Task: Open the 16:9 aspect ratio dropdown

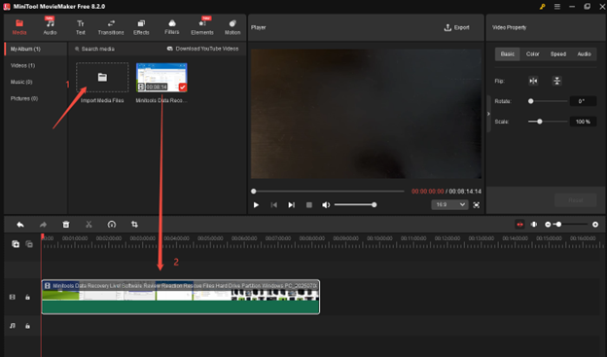Action: click(449, 204)
